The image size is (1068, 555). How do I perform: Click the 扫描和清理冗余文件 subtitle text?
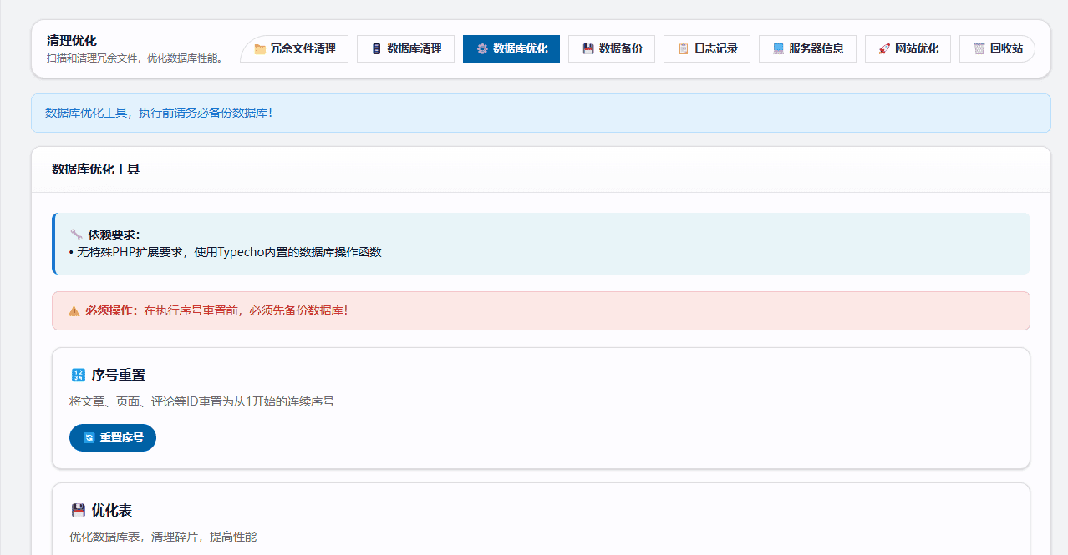tap(135, 58)
